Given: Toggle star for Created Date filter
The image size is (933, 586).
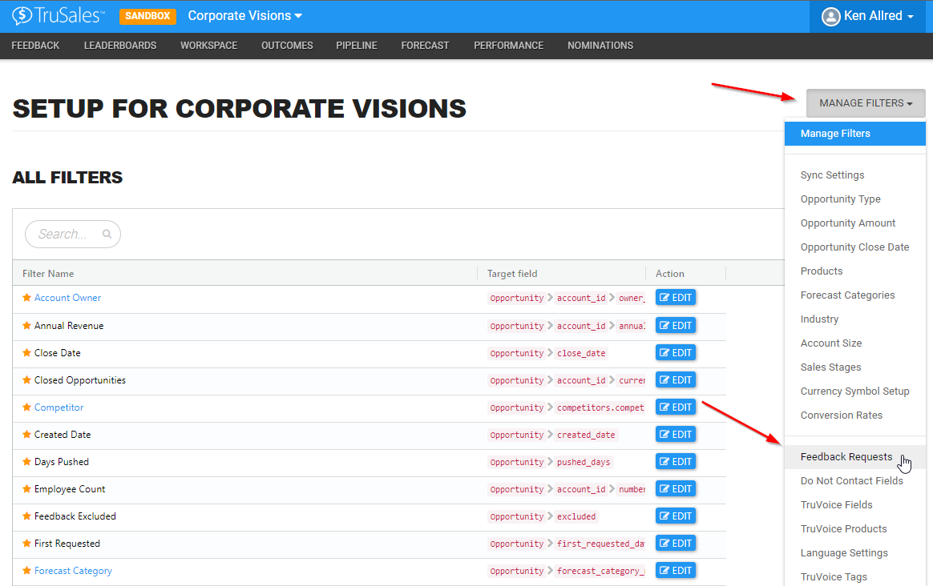Looking at the screenshot, I should click(26, 435).
